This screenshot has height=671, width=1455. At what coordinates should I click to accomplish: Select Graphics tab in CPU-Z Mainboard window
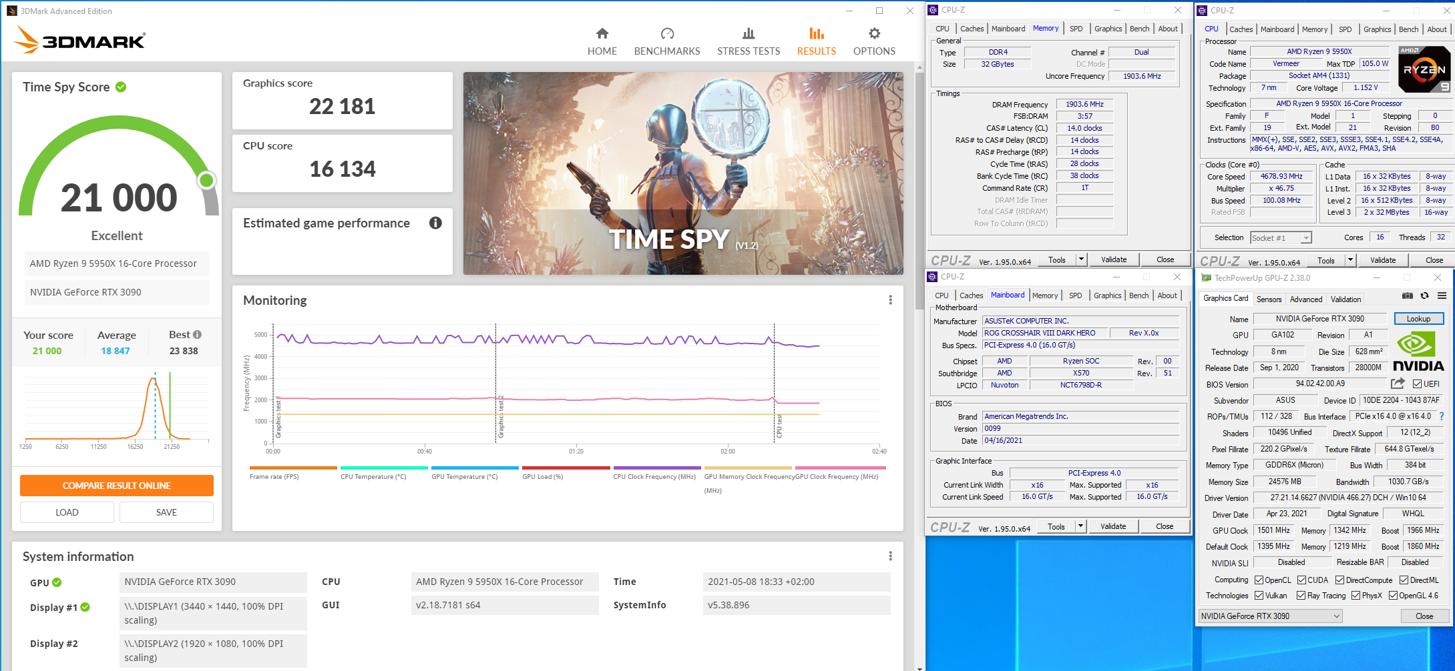1107,295
